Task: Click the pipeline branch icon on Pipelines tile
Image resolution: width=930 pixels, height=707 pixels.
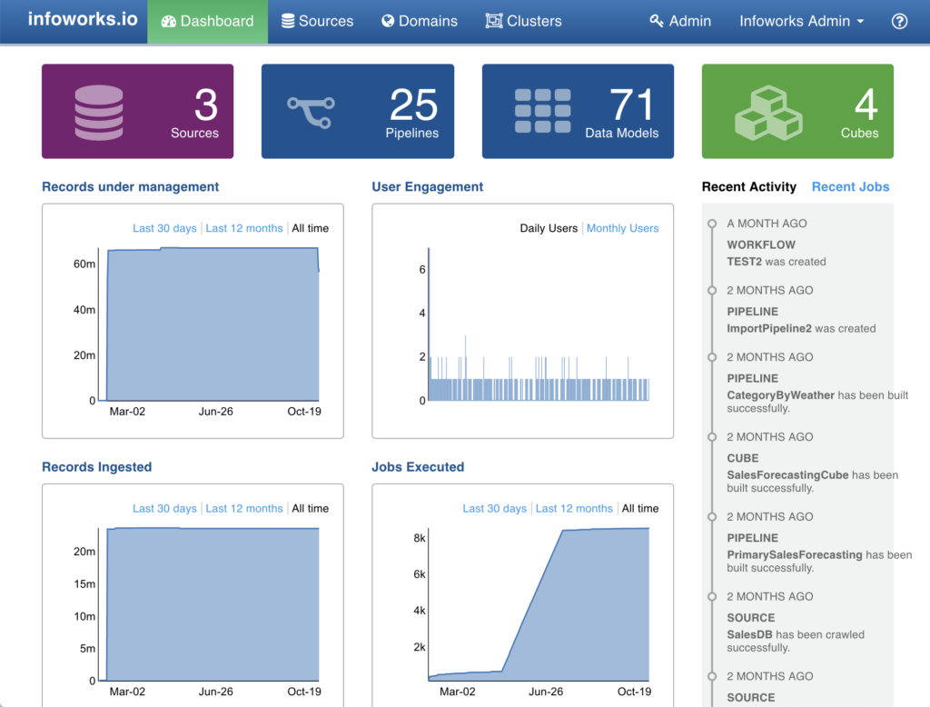Action: click(x=311, y=112)
